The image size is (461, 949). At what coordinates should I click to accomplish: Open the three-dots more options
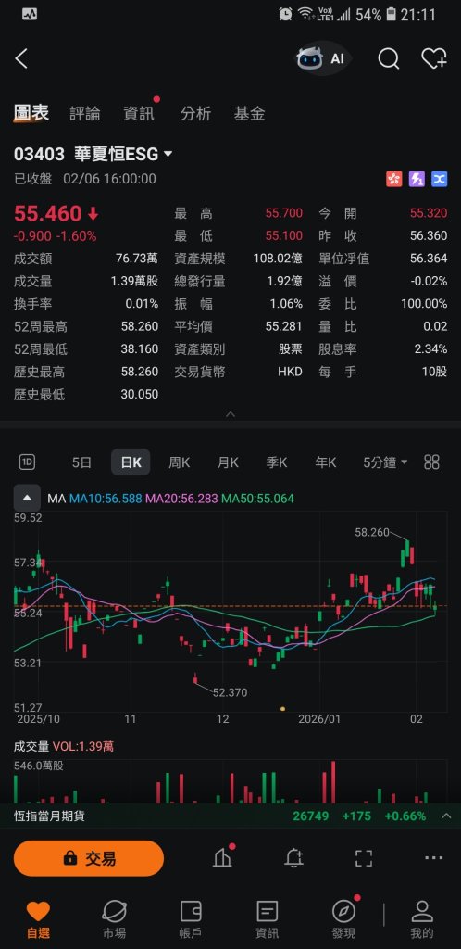click(x=434, y=857)
